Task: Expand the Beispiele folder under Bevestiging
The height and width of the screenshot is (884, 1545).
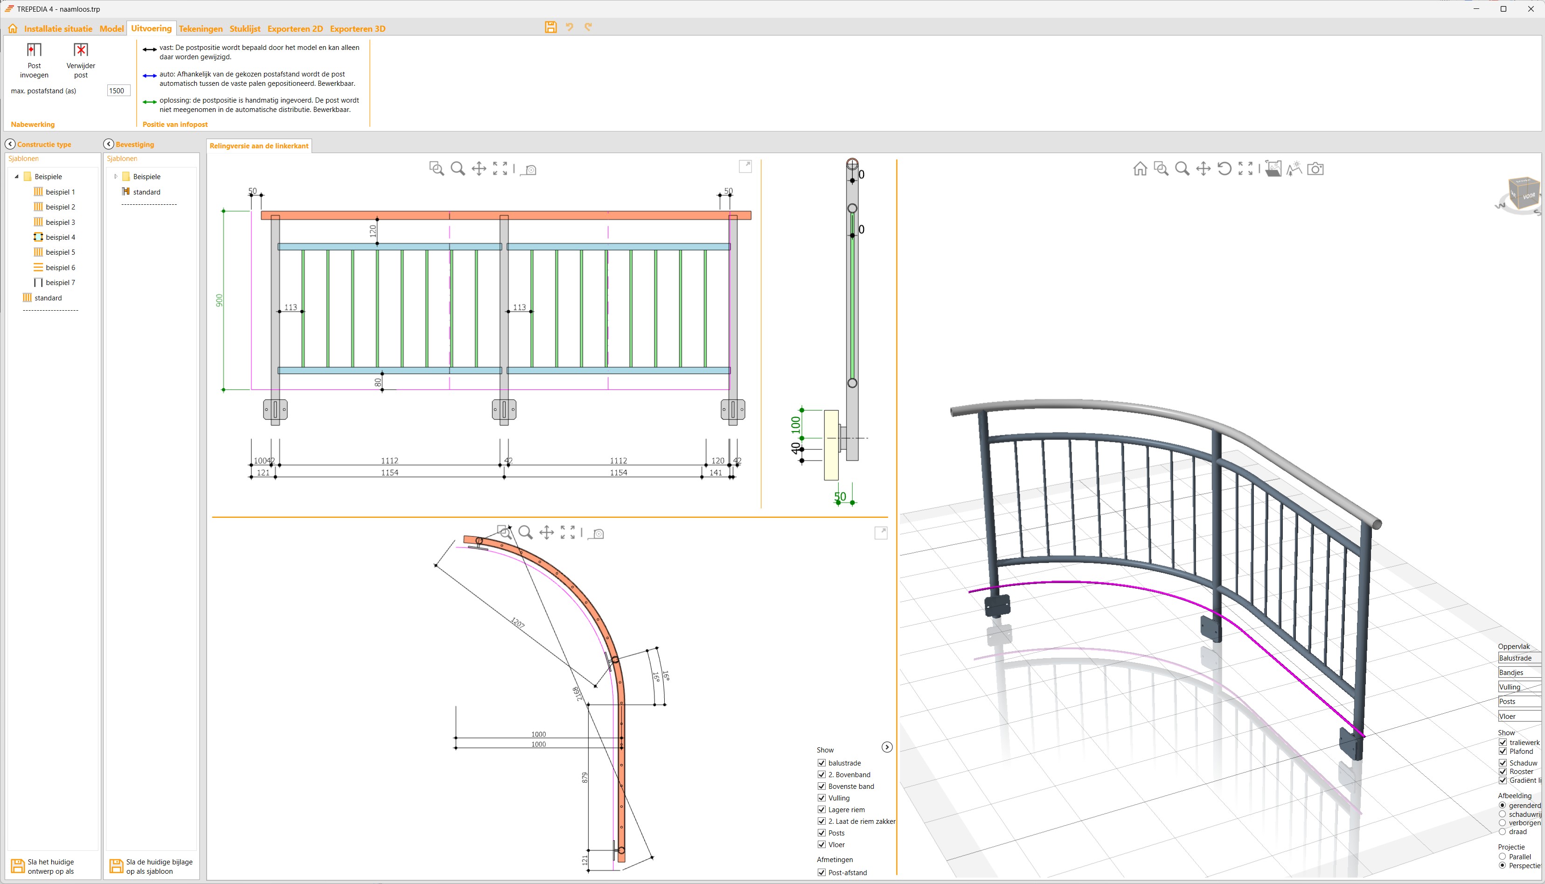Action: [x=115, y=177]
